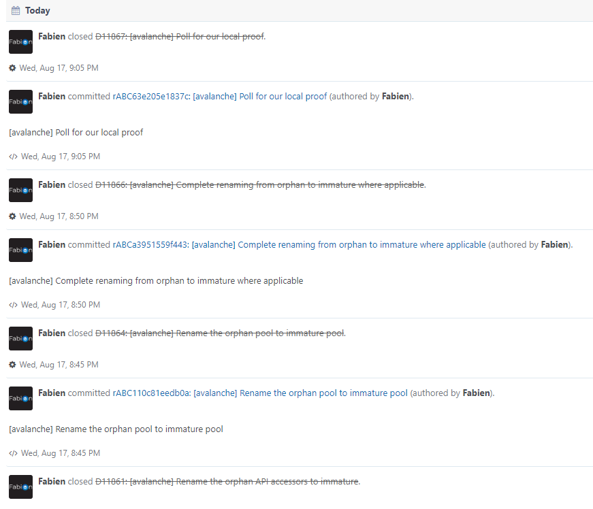Click Fabien name on closed D11861 entry

pos(52,481)
